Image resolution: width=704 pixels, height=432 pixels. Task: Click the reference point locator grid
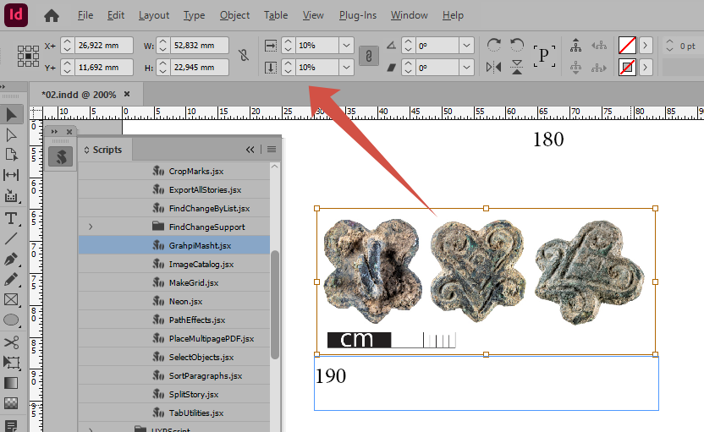tap(28, 56)
